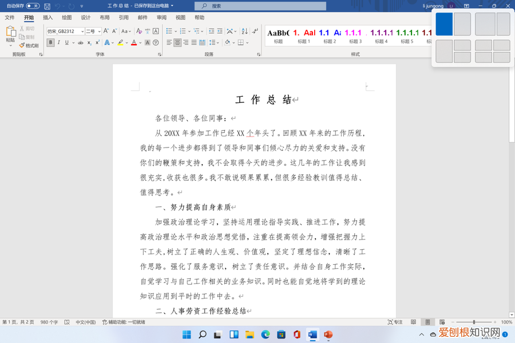The height and width of the screenshot is (343, 515).
Task: Enable center paragraph alignment
Action: click(177, 42)
